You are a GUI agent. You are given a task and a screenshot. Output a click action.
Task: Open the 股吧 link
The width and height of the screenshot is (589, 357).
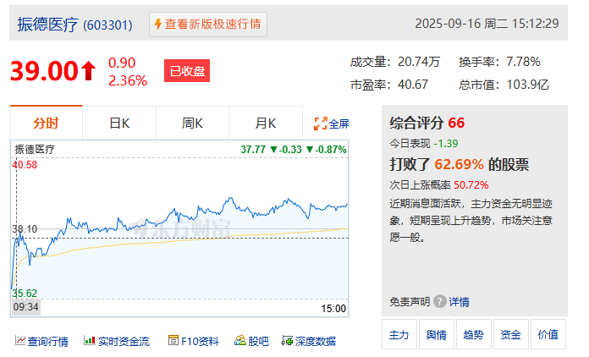[x=258, y=341]
